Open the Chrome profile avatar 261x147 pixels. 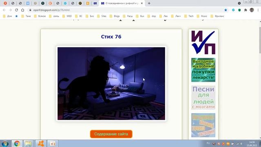(x=252, y=10)
